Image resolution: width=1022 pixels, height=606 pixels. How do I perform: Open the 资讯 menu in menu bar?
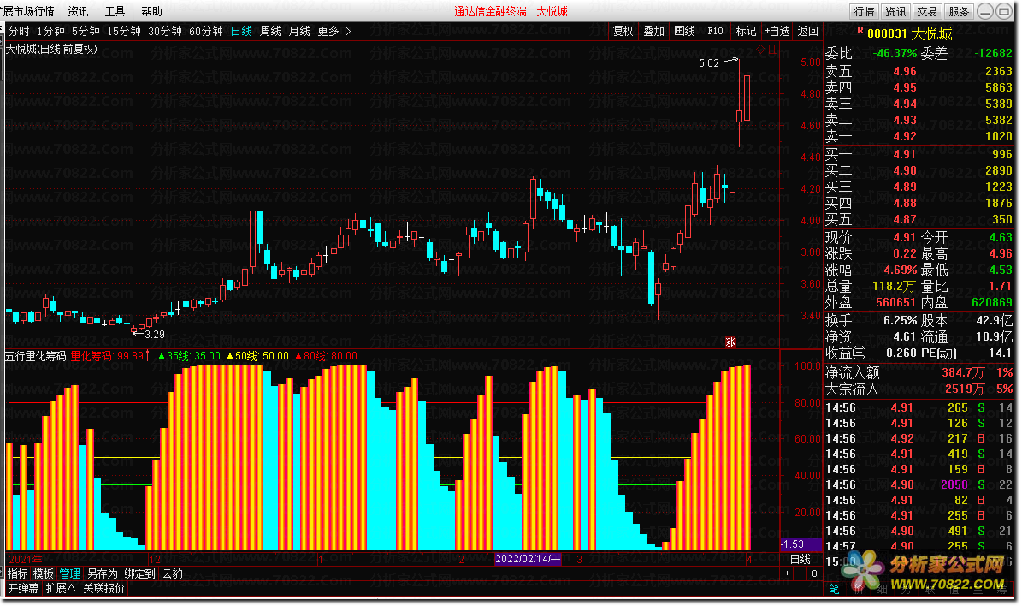click(78, 11)
